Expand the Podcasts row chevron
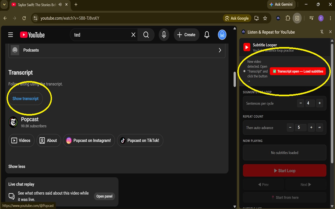Image resolution: width=335 pixels, height=209 pixels. pos(220,50)
